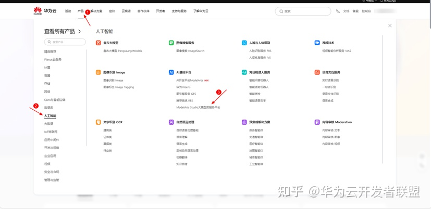Click the 语音交互服务 category icon
Image resolution: width=431 pixels, height=209 pixels.
(317, 72)
